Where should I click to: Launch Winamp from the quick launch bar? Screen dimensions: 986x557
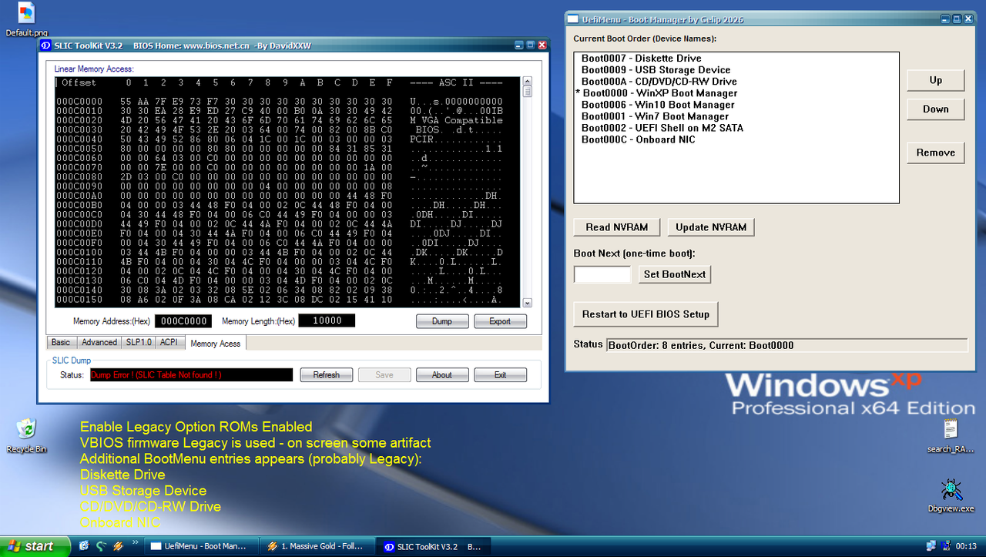click(x=118, y=546)
